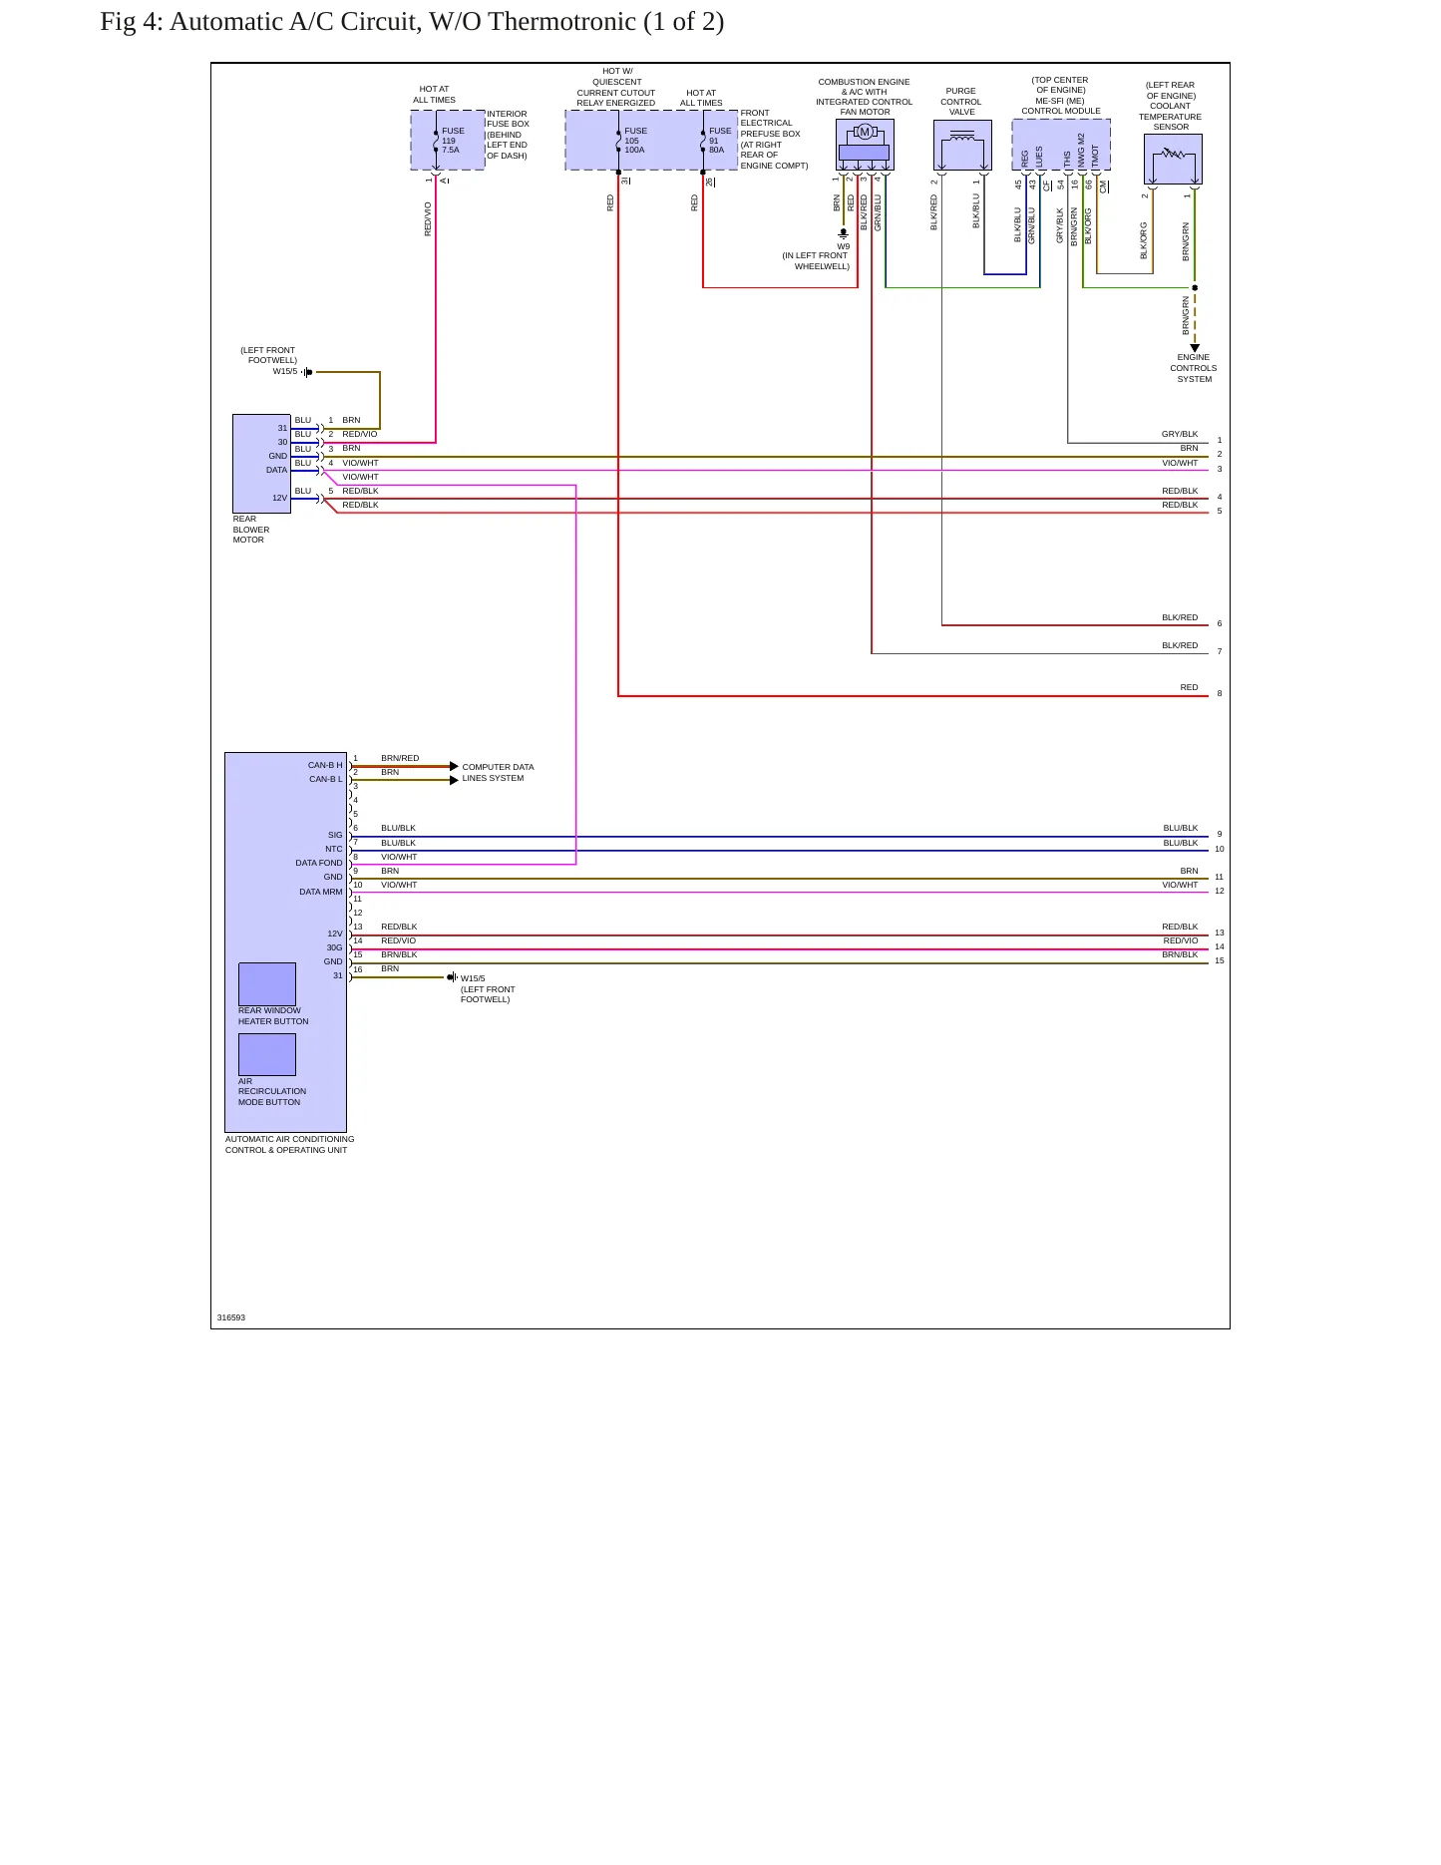Click the RED wire label at connector 8
1441x1865 pixels.
[1189, 687]
